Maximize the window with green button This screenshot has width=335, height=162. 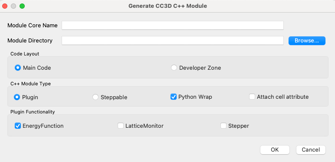(x=22, y=6)
